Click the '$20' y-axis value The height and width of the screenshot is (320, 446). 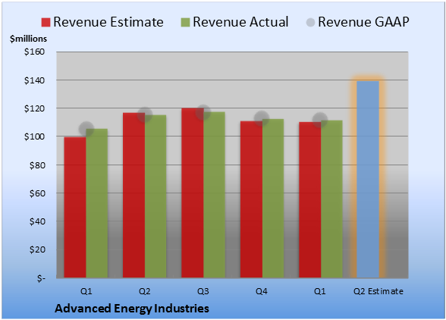(37, 249)
